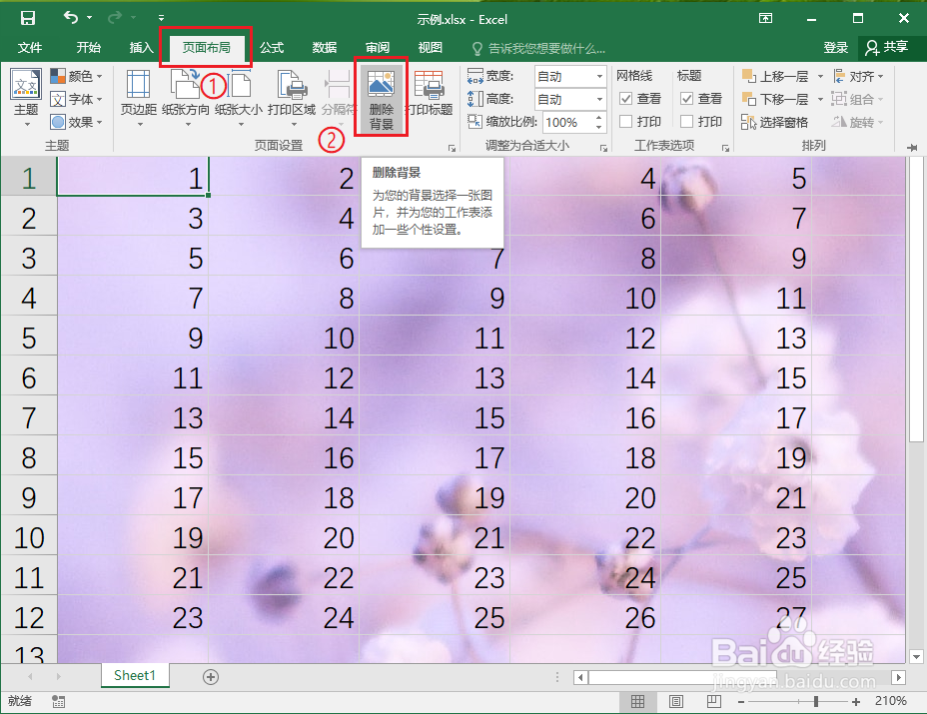Image resolution: width=927 pixels, height=714 pixels.
Task: Enable 打印 under 网格线 (Gridlines)
Action: click(x=628, y=121)
